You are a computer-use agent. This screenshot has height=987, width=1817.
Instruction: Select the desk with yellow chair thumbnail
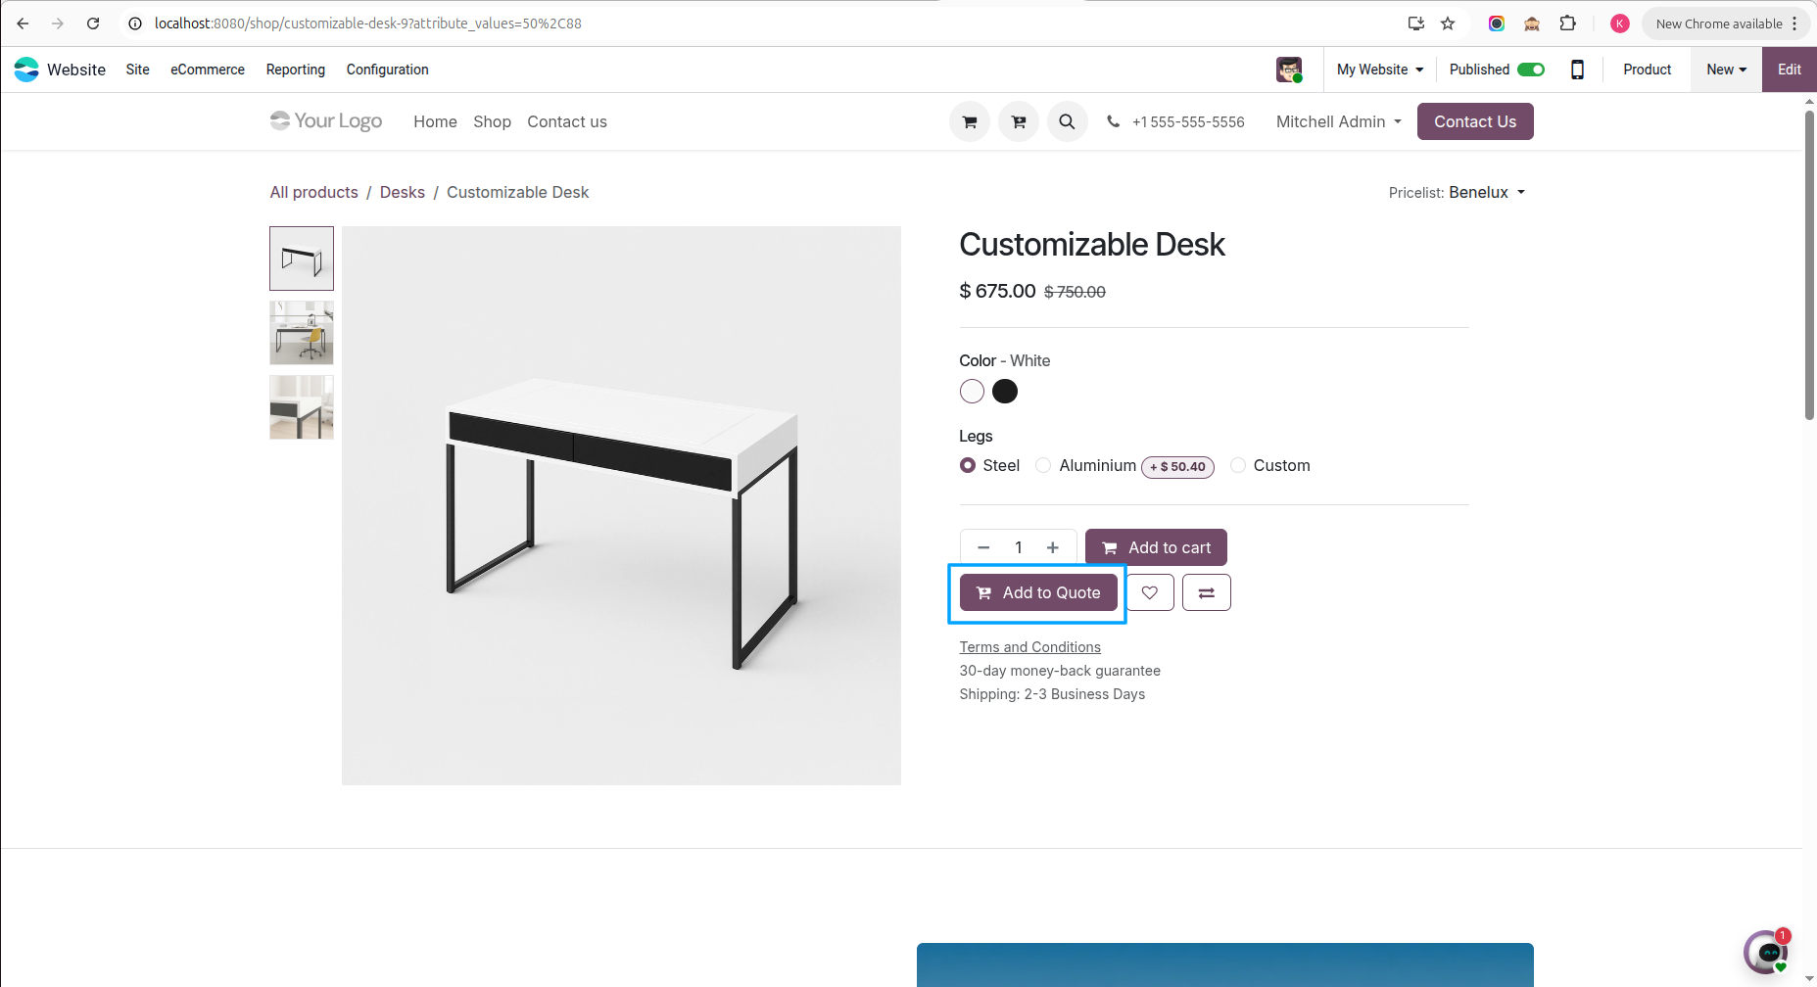(x=301, y=333)
